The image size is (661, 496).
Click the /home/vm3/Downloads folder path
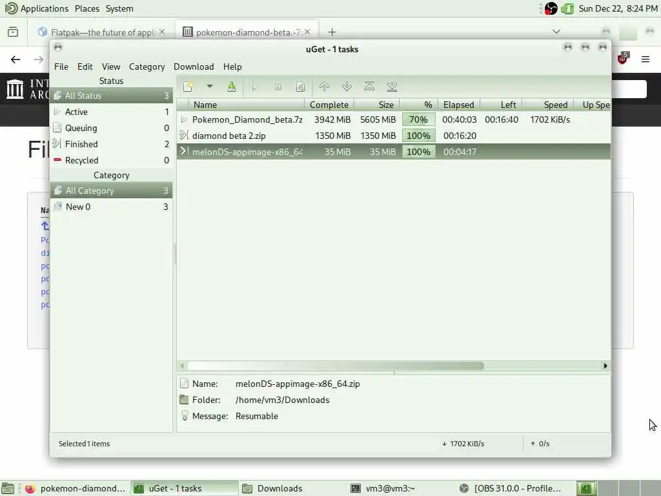(283, 400)
